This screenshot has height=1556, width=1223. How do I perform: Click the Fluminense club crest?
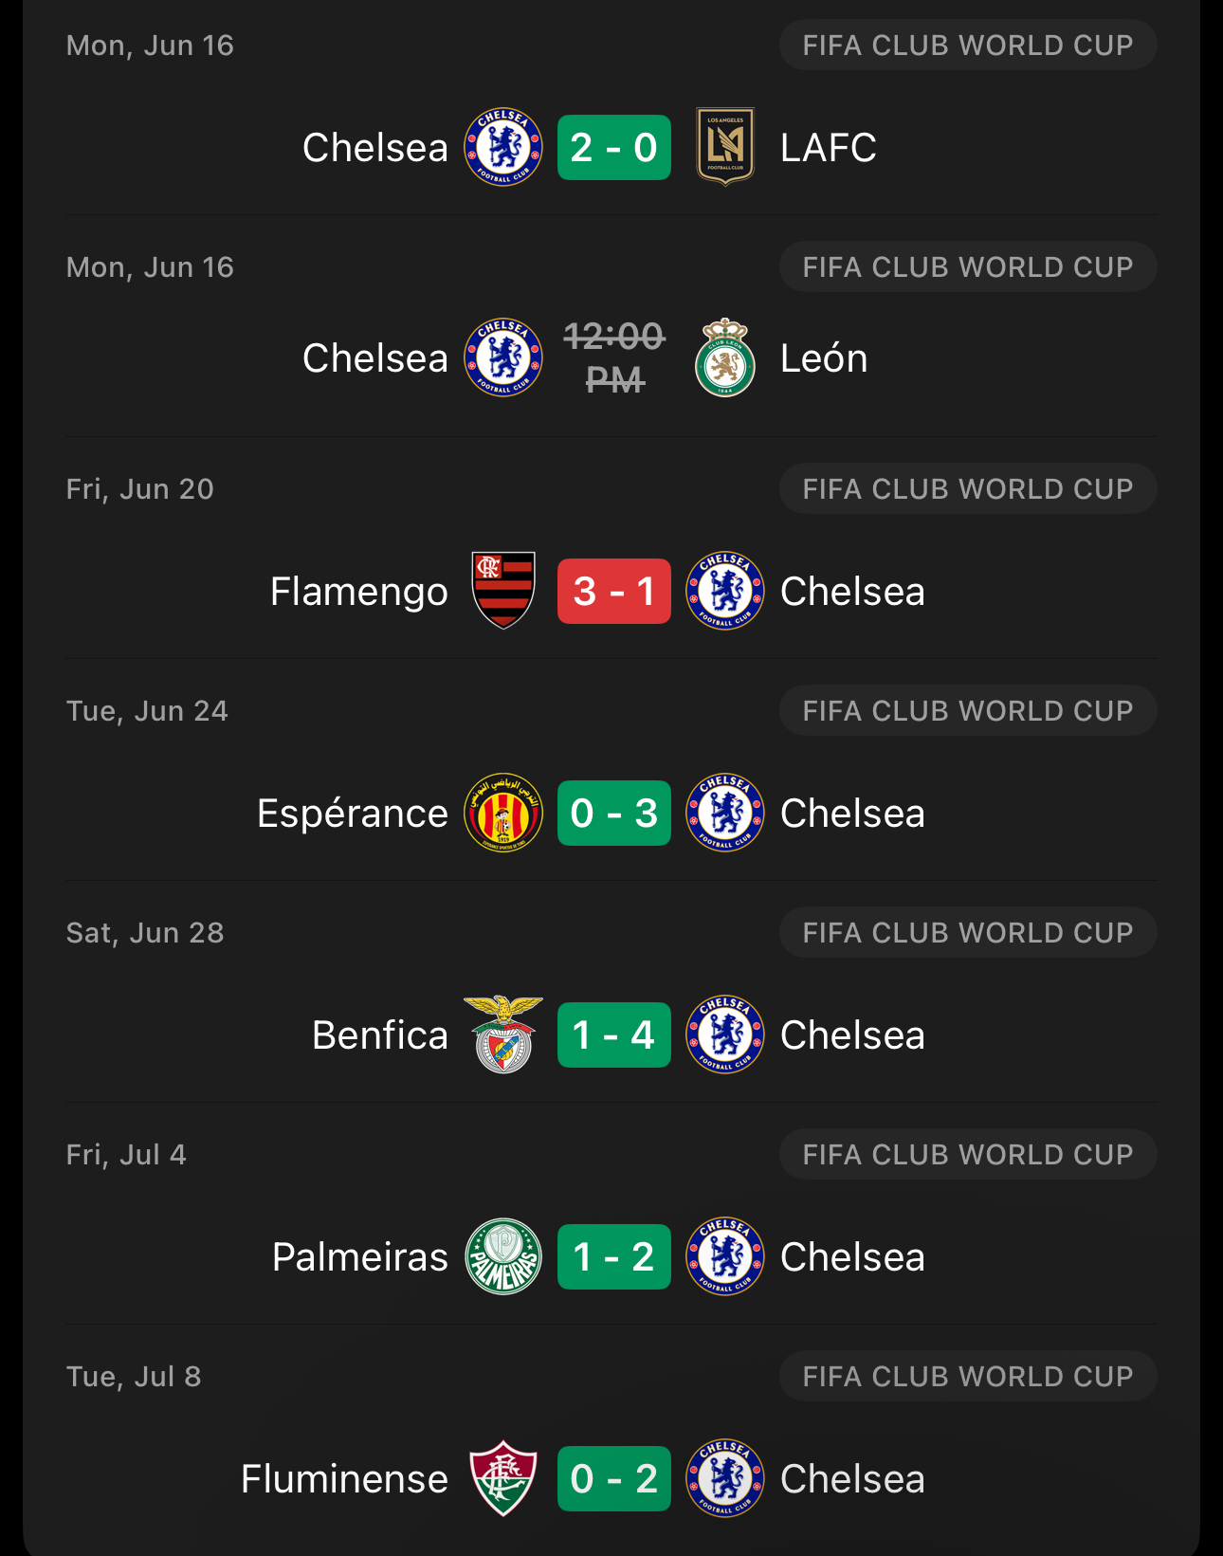tap(503, 1478)
